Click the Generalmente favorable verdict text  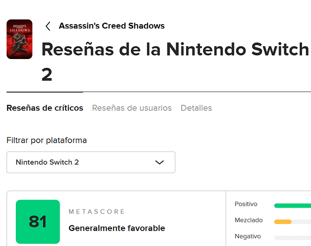point(117,228)
